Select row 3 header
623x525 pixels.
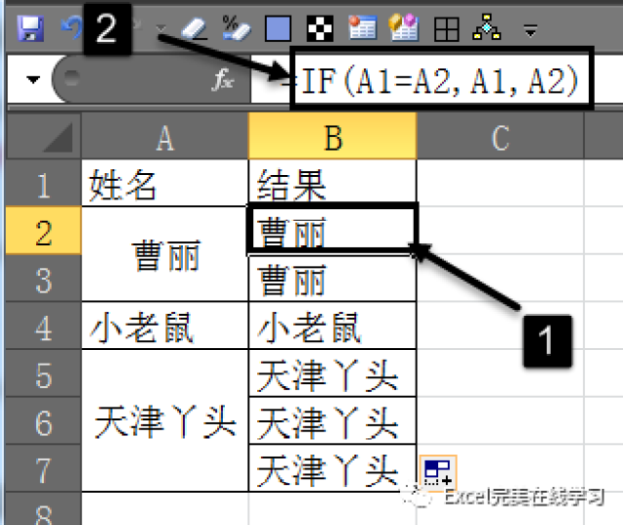44,278
